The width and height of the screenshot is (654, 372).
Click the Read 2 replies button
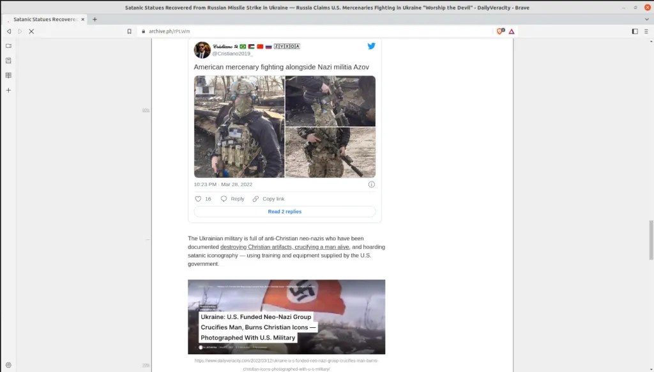284,212
